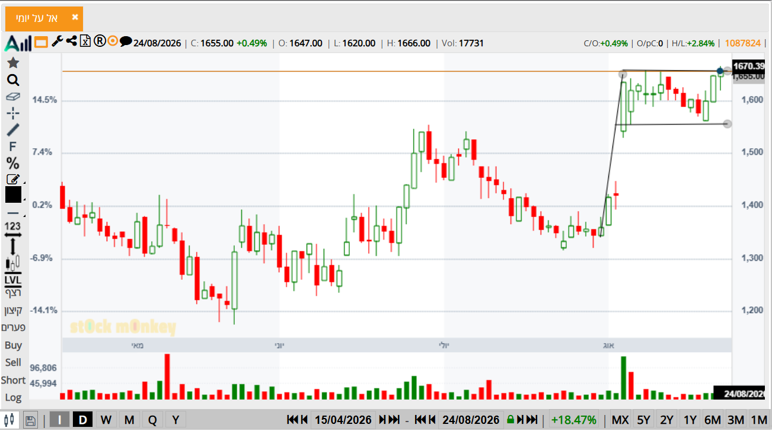This screenshot has height=431, width=772.
Task: Click the Buy button in sidebar
Action: pos(13,345)
